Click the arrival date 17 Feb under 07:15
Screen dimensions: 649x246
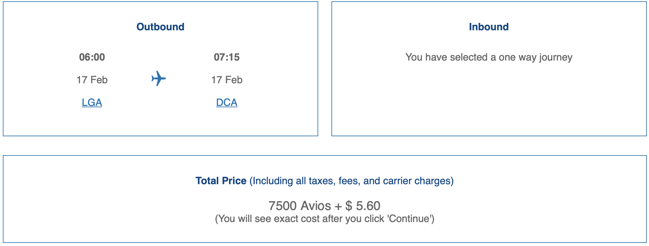(x=227, y=80)
